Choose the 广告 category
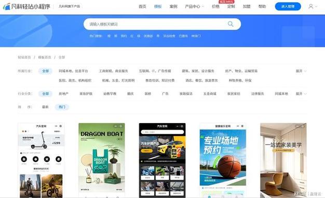The height and width of the screenshot is (198, 325). click(165, 94)
